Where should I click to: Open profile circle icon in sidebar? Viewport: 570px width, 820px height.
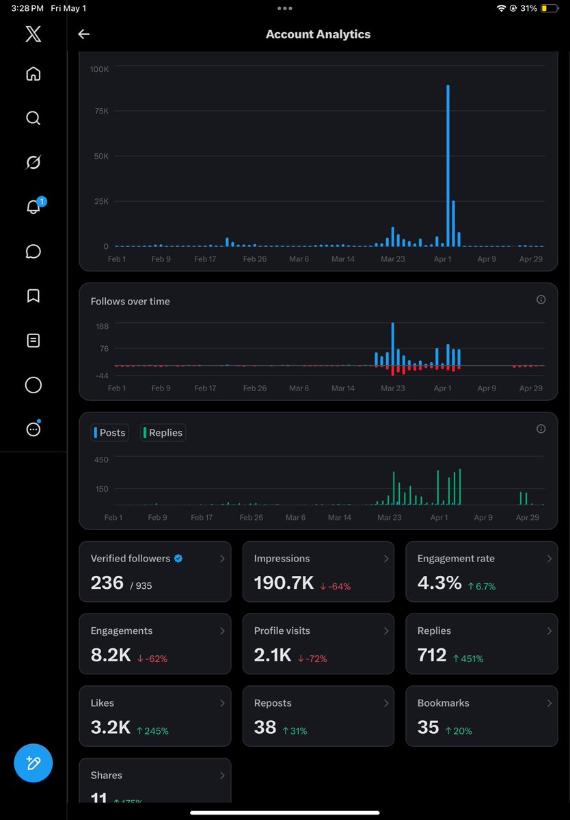pyautogui.click(x=33, y=385)
